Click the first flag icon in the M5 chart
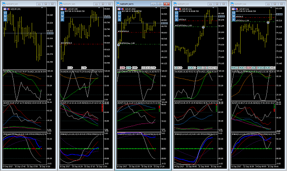The width and height of the screenshot is (287, 171). pos(62,9)
